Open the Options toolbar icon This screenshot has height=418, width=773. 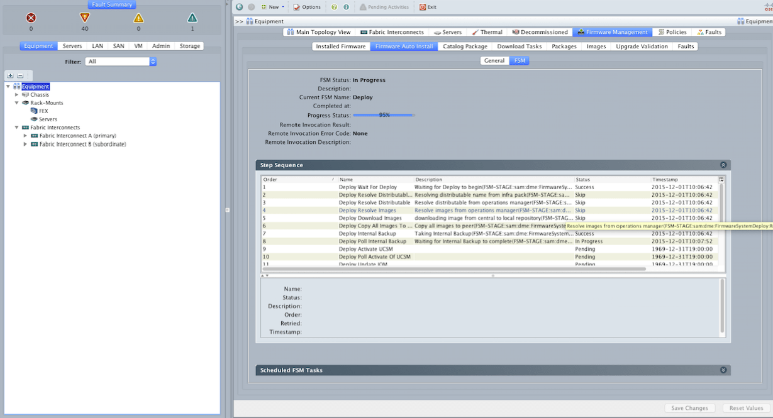point(306,8)
